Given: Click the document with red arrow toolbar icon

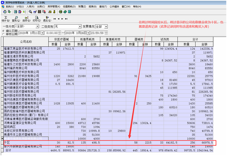Looking at the screenshot, I should [x=20, y=12].
